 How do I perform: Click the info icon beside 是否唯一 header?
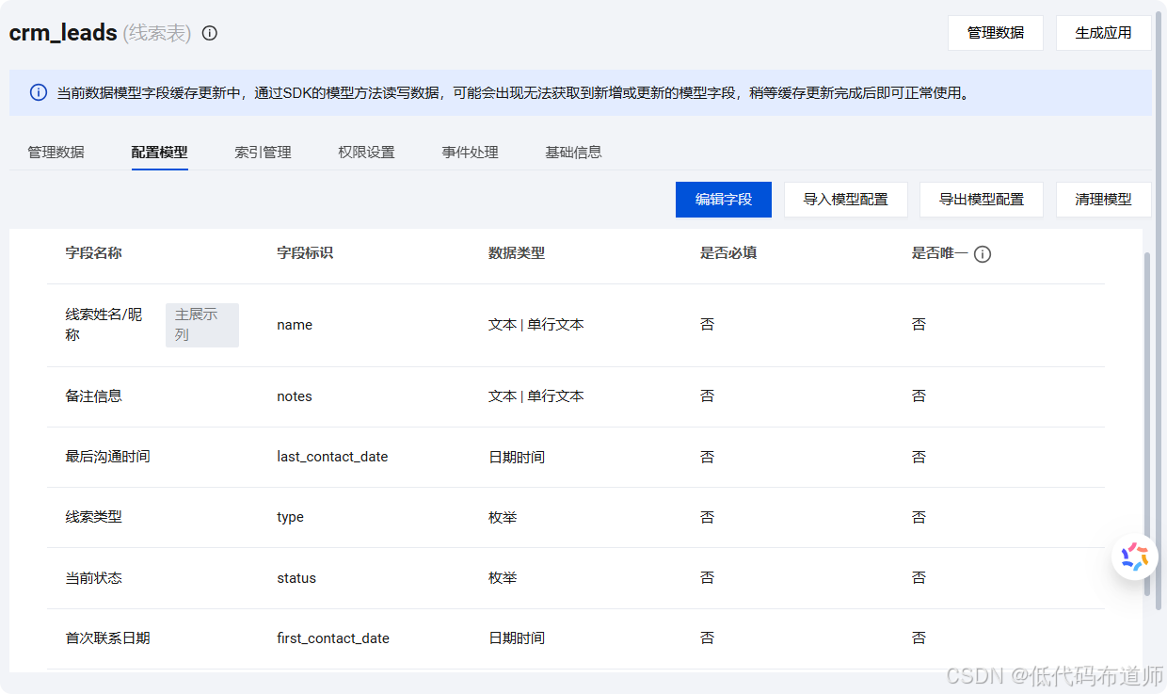pos(983,254)
